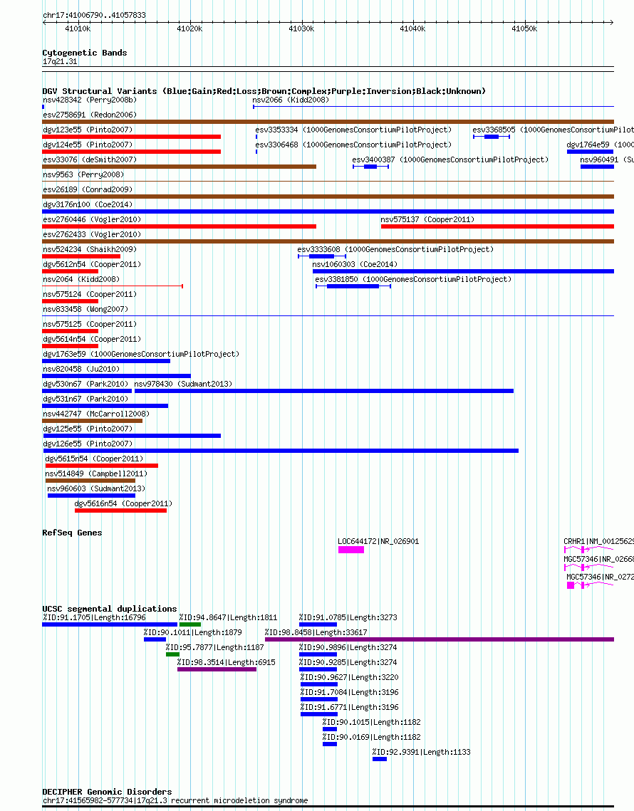634x811 pixels.
Task: Click nsv442747 (McCarroll2008) label
Action: coord(95,414)
